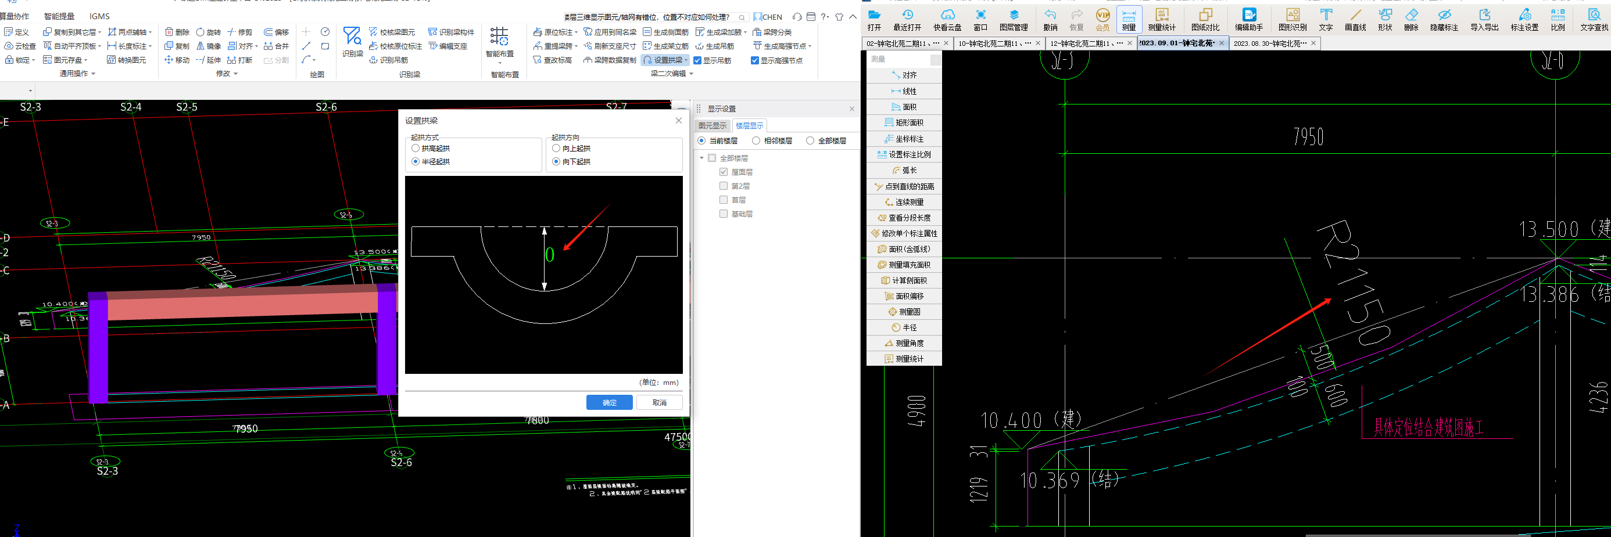Click the 复制 copy tool in 修改 group

point(177,46)
